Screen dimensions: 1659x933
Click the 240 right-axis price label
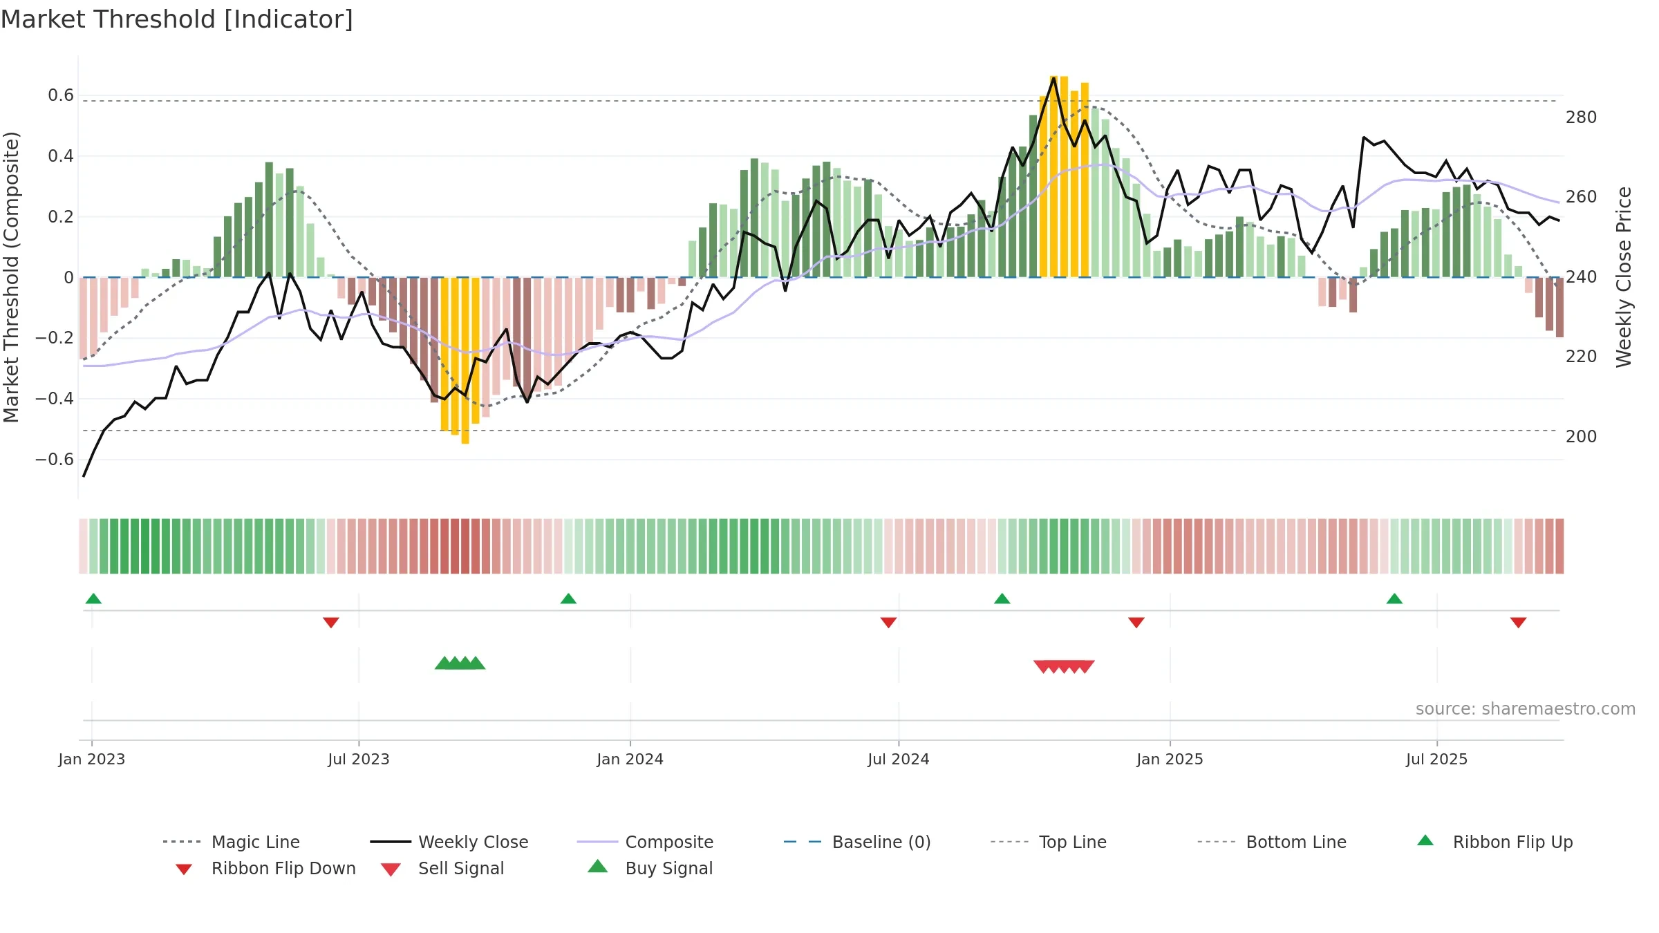pos(1582,277)
